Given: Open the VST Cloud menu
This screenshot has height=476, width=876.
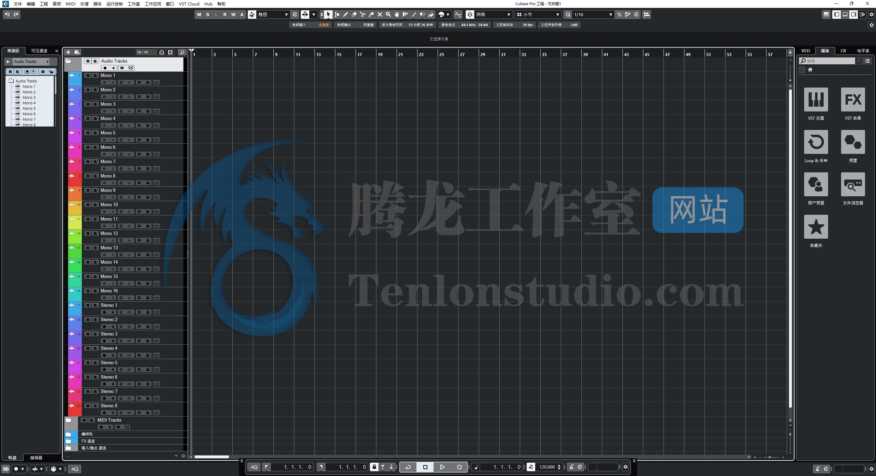Looking at the screenshot, I should 189,4.
